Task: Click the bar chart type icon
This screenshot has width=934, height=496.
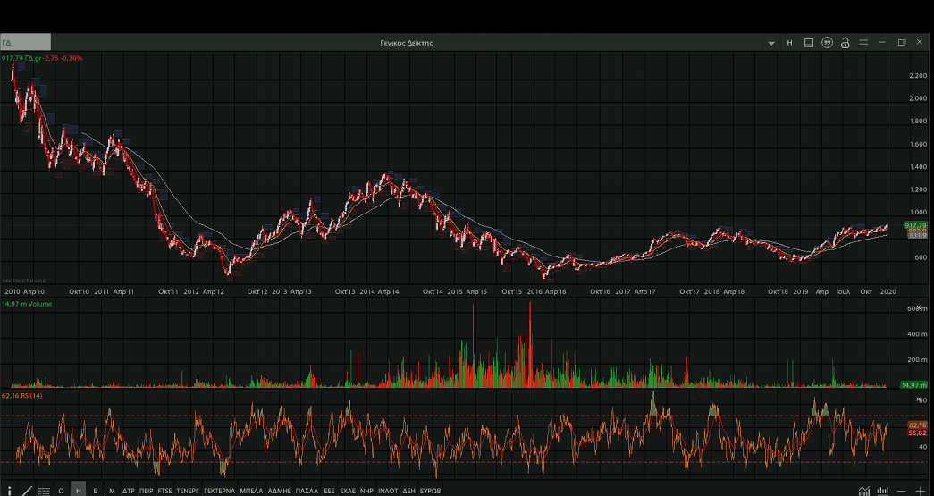Action: pyautogui.click(x=883, y=491)
